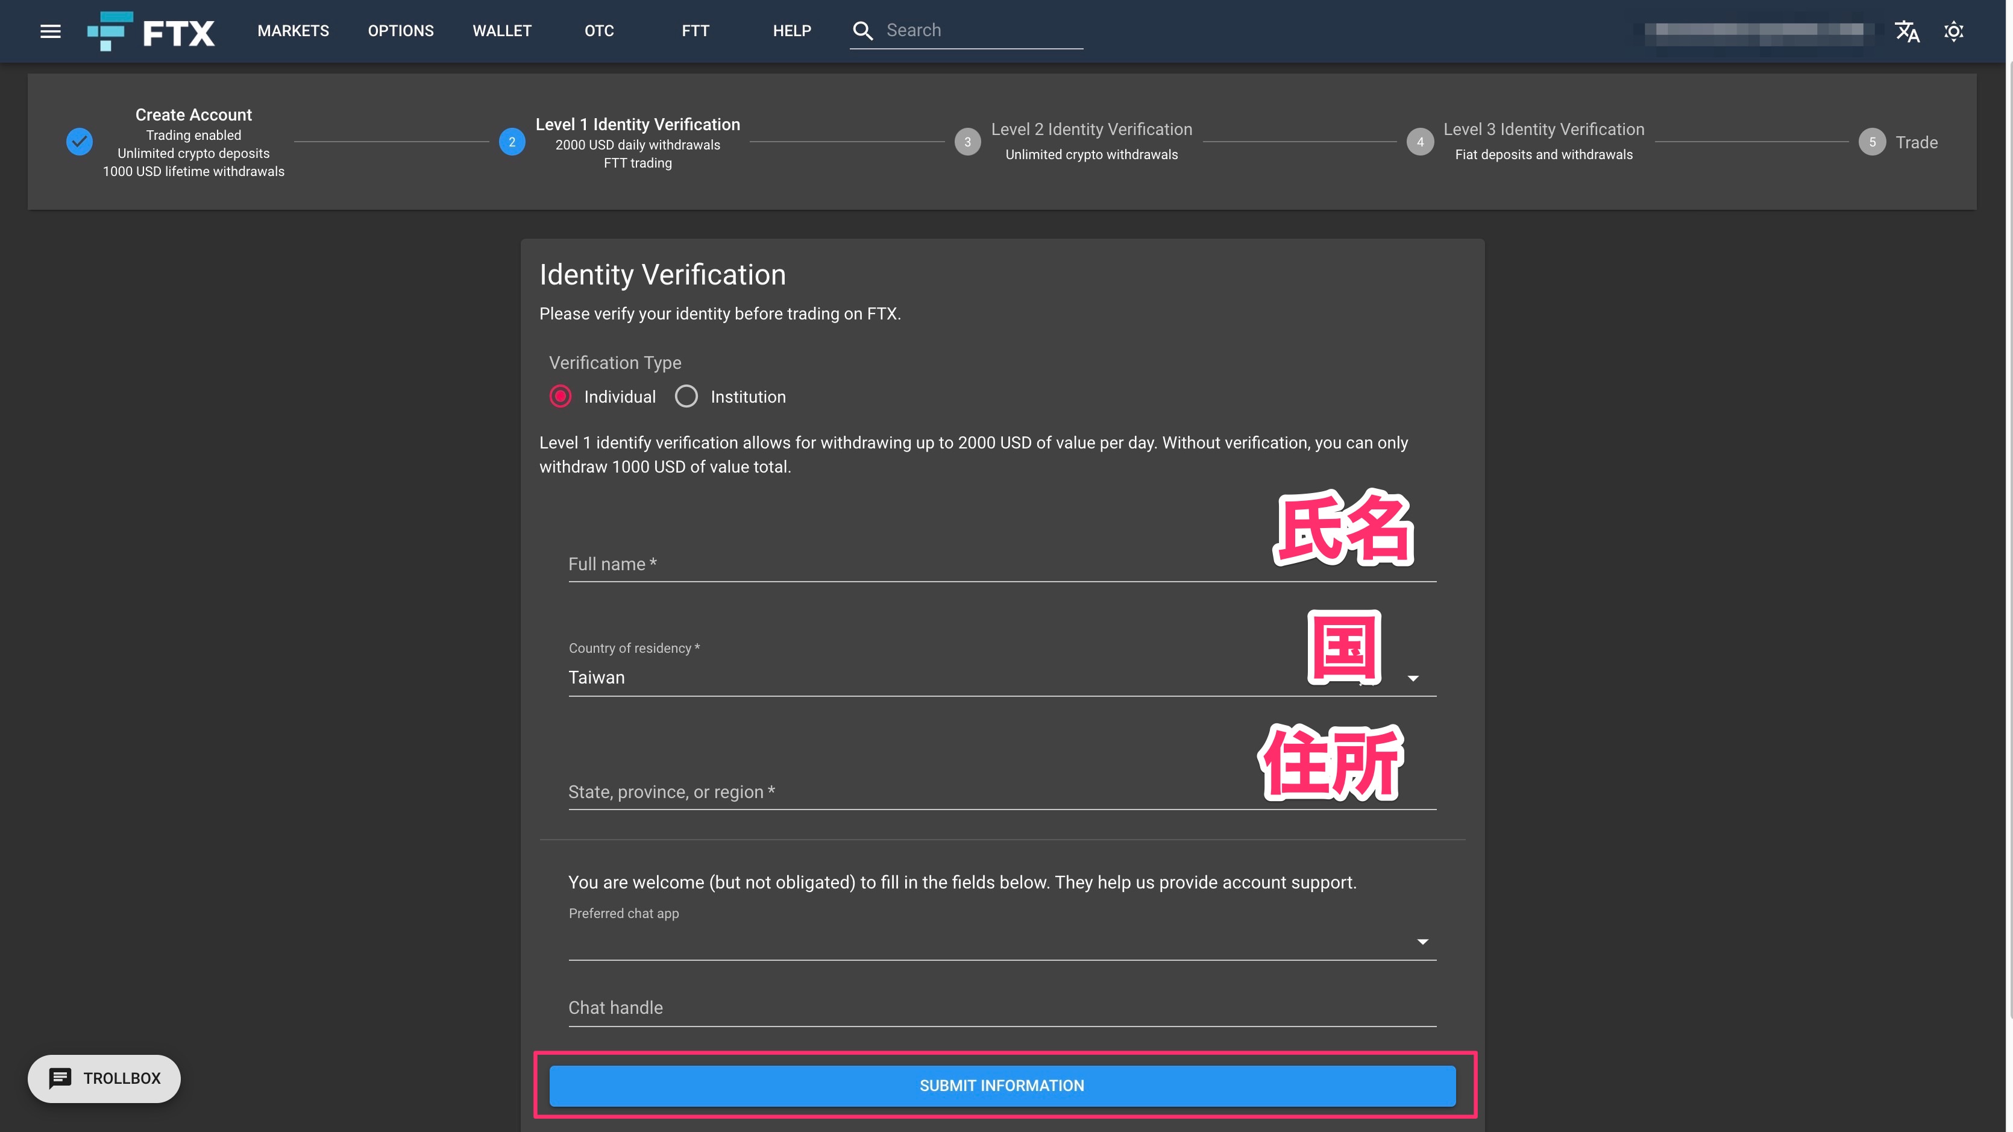
Task: Go to the Wallet menu item
Action: (501, 31)
